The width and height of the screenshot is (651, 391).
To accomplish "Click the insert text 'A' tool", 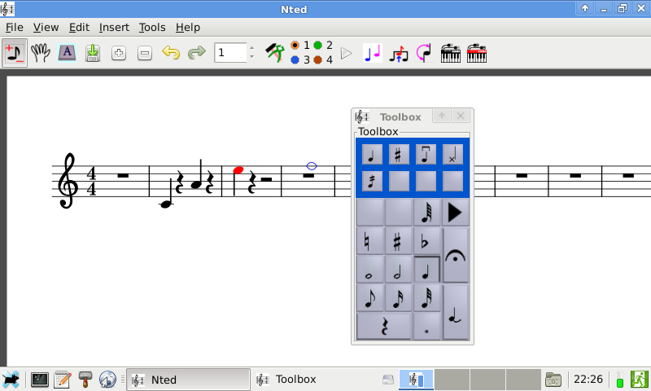I will pos(67,53).
